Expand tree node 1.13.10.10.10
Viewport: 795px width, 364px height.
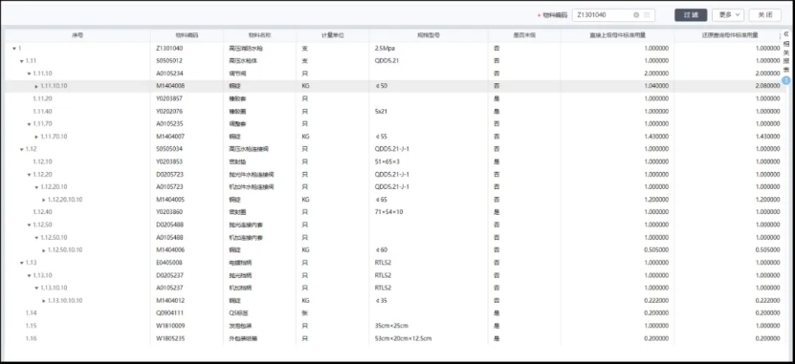[44, 301]
